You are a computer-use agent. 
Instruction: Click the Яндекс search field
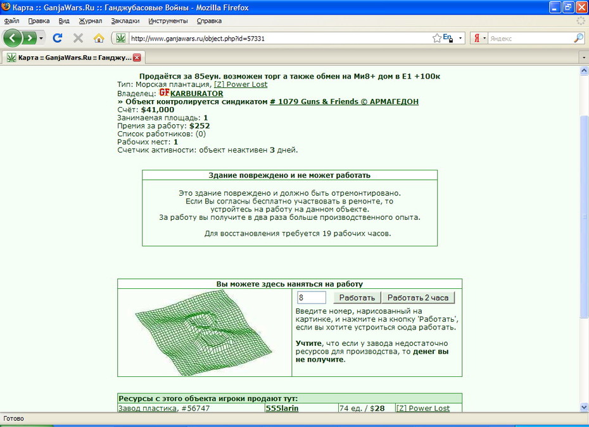point(531,38)
